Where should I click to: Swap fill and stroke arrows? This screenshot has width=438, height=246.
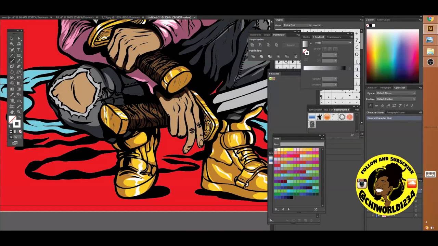point(20,117)
